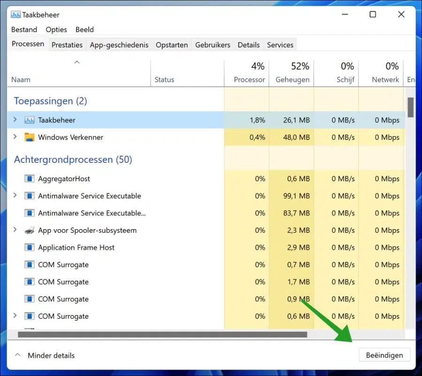Click the vertical scrollbar thumb

tap(410, 107)
